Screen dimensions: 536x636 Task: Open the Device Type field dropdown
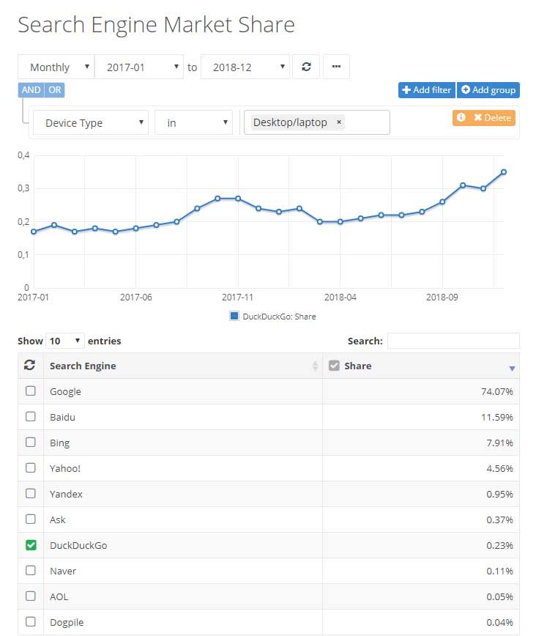point(90,122)
